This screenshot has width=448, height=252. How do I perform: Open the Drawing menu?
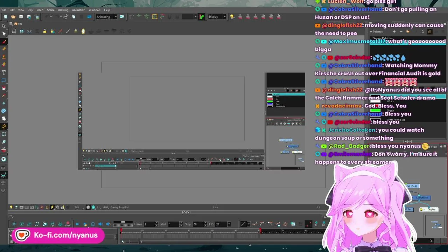(x=63, y=10)
